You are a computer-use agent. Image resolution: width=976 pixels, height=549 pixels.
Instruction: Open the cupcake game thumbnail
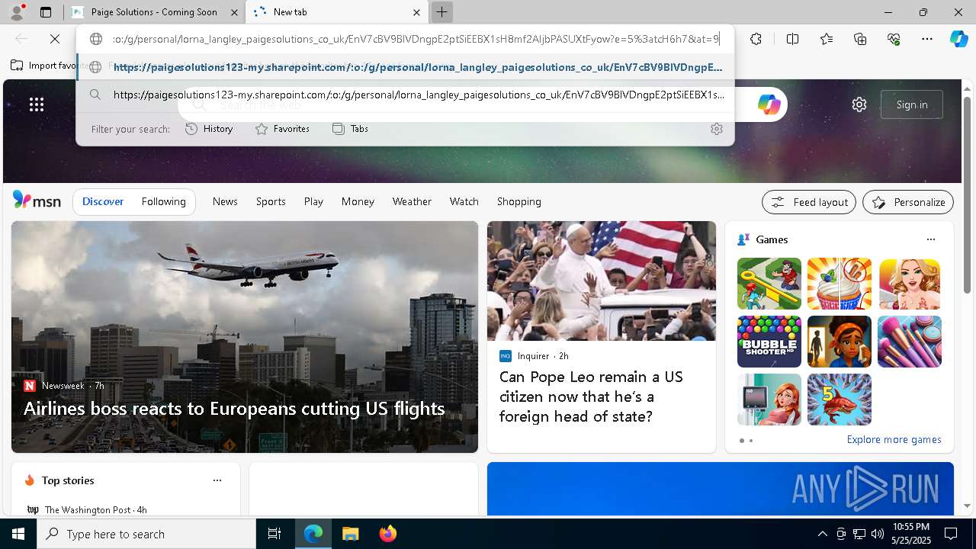coord(840,284)
